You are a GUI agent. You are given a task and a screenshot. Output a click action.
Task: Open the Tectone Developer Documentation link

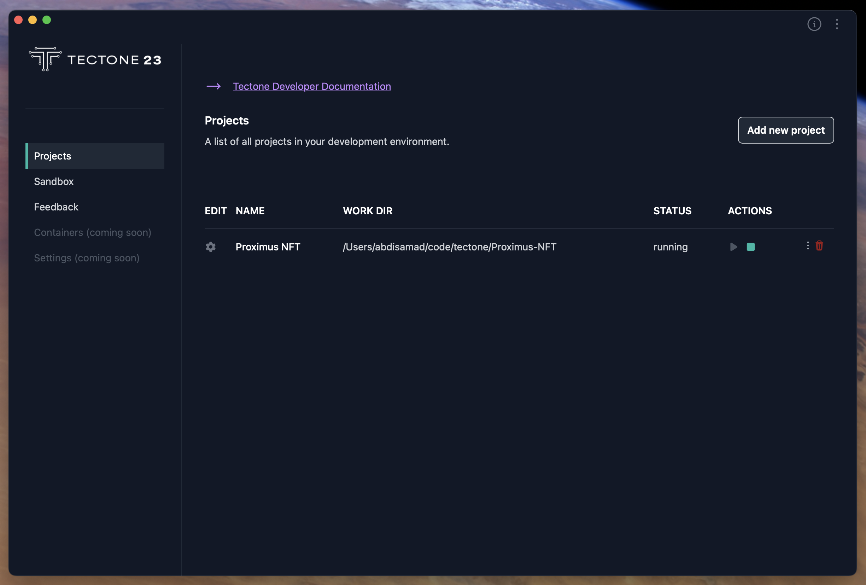click(312, 86)
